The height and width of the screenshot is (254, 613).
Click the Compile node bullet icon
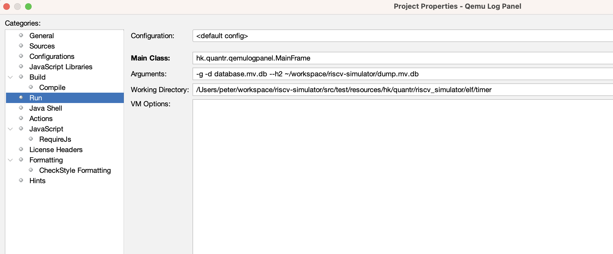(x=31, y=87)
